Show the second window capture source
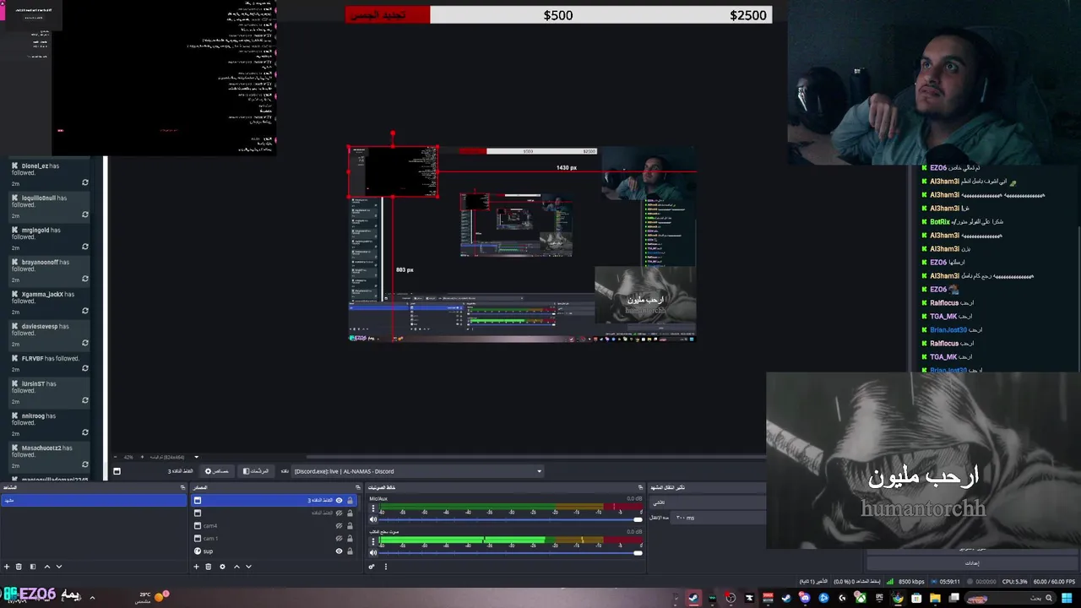 339,513
